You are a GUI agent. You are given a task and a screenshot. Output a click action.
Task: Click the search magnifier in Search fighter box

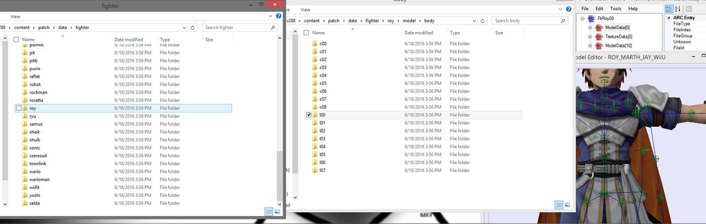(273, 27)
